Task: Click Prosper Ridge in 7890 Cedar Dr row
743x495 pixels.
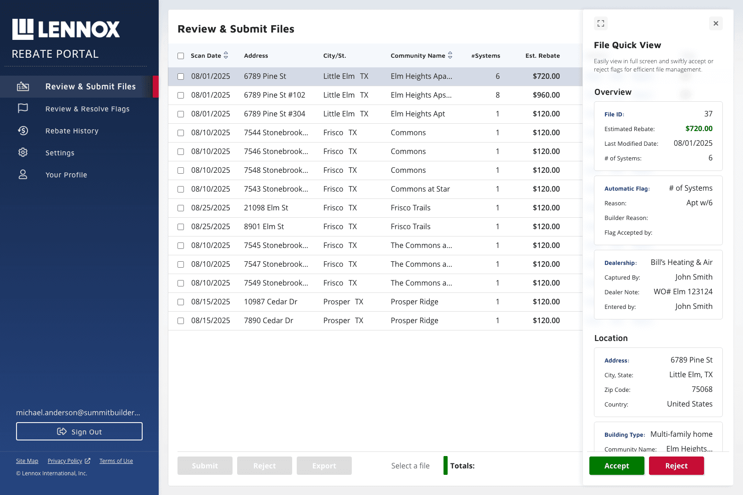Action: (x=415, y=320)
